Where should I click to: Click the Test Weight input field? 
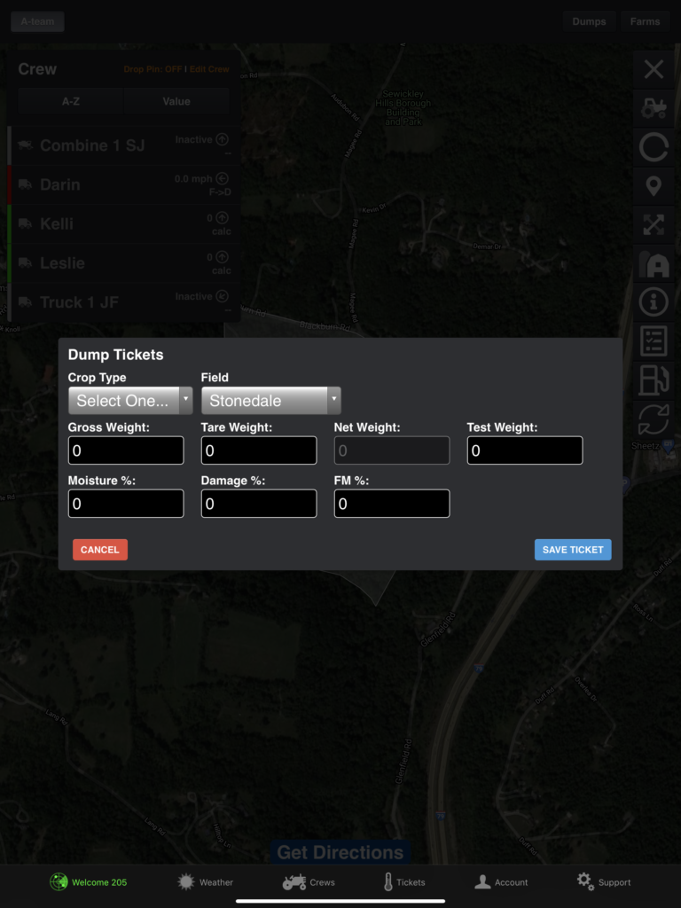tap(525, 450)
